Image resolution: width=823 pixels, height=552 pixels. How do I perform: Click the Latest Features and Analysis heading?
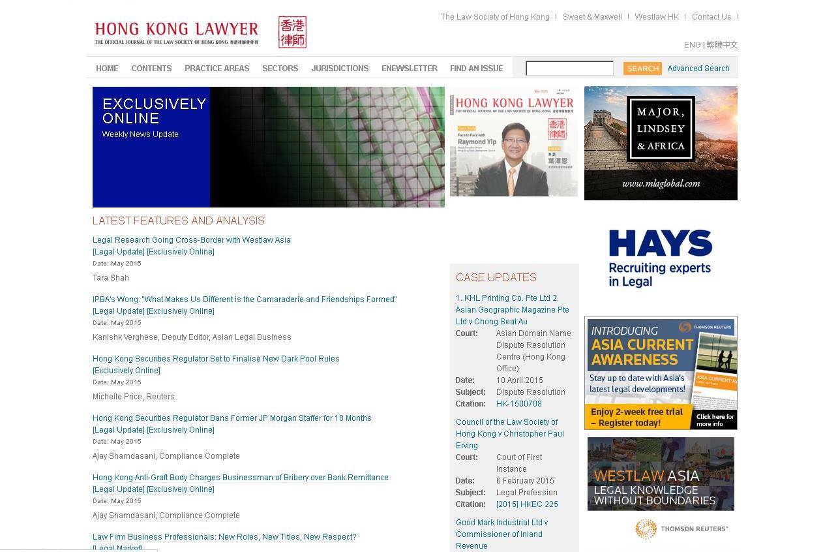point(179,221)
